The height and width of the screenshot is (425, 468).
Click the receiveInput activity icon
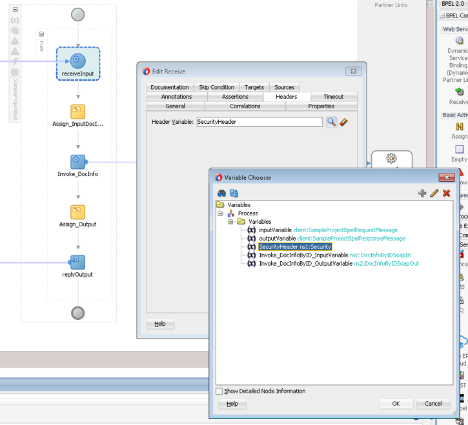pos(77,61)
